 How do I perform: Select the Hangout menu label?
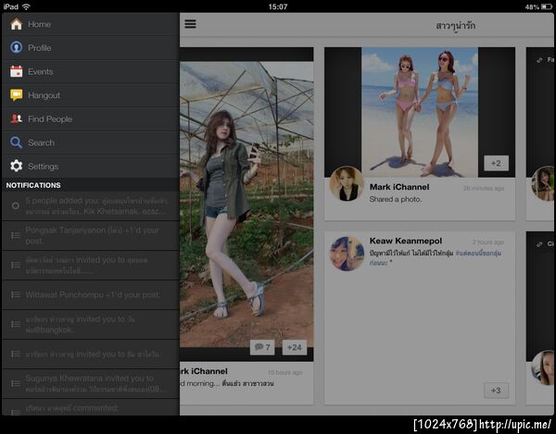pyautogui.click(x=44, y=95)
